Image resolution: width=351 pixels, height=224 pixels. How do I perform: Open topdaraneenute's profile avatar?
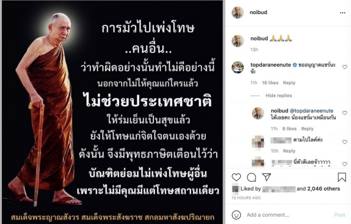click(237, 68)
